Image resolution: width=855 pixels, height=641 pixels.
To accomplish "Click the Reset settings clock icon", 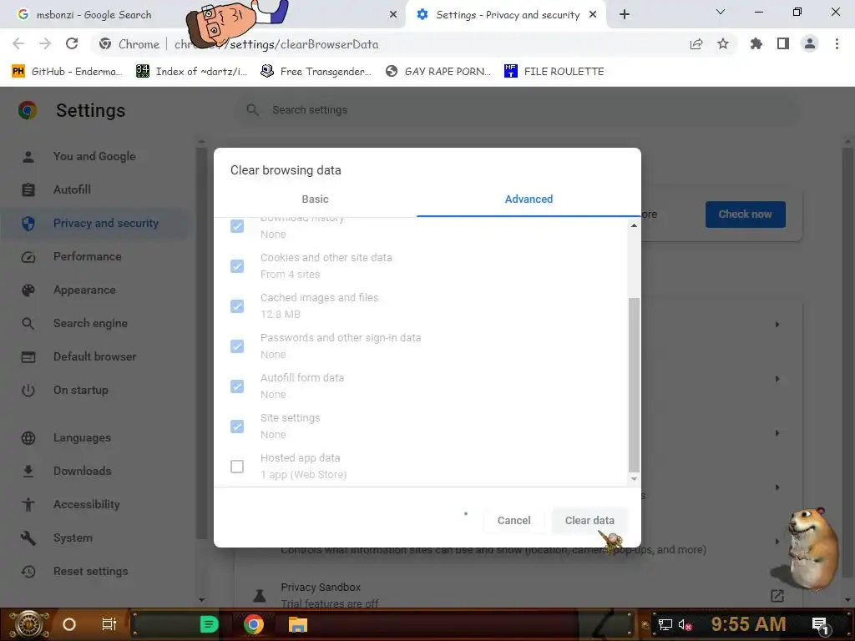I will (28, 572).
